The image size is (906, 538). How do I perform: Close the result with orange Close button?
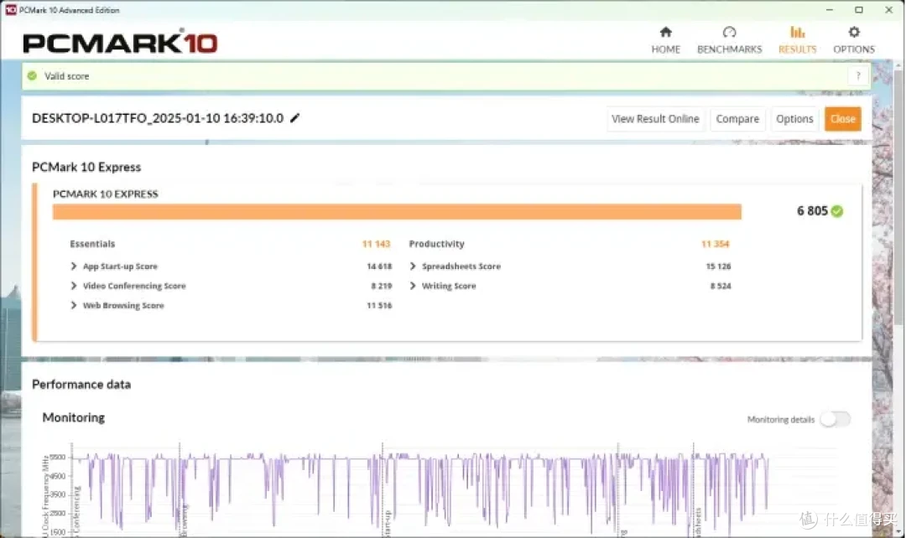tap(842, 119)
